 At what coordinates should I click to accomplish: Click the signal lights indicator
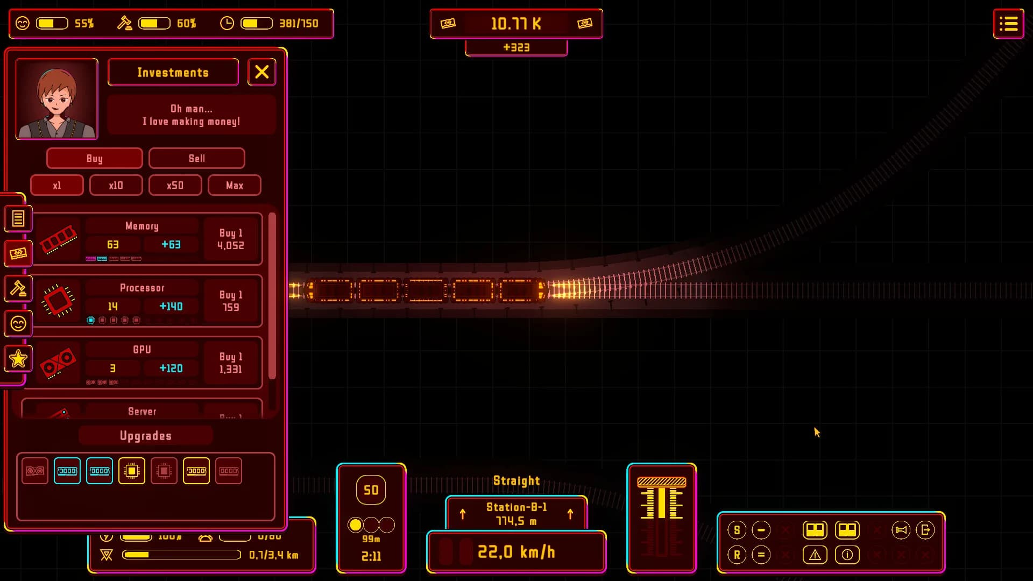tap(371, 525)
